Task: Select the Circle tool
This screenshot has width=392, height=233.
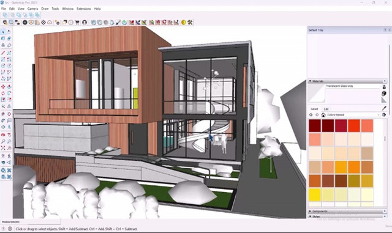Action: [x=3, y=65]
